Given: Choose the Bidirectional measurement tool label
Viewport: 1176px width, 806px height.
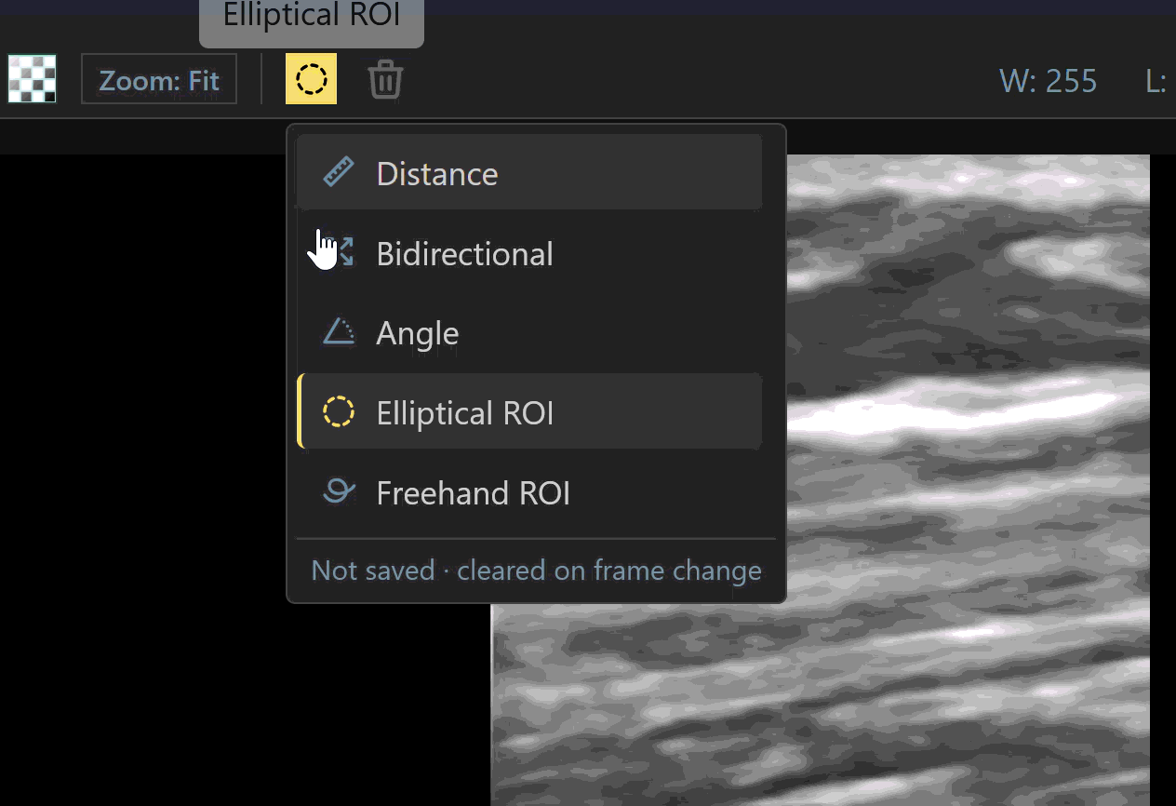Looking at the screenshot, I should coord(464,254).
